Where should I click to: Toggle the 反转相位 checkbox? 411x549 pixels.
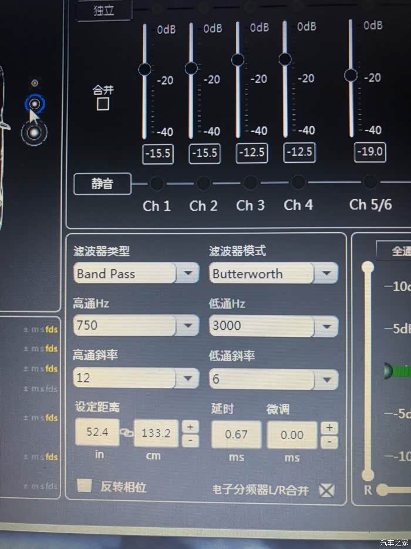coord(85,486)
